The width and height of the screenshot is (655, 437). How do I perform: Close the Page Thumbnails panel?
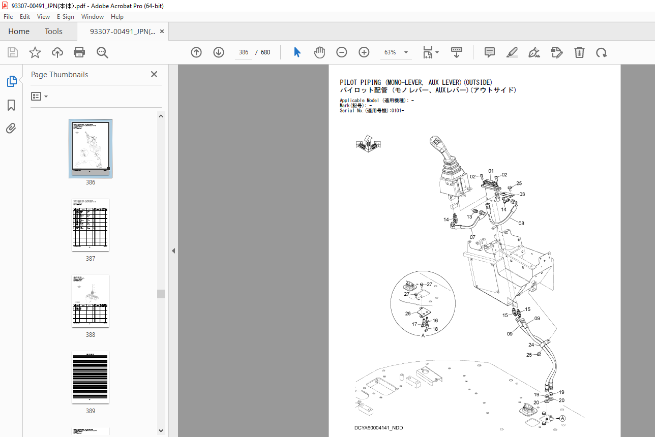tap(154, 74)
